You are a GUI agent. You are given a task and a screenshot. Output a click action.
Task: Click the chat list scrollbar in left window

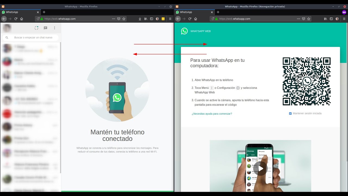(60, 108)
